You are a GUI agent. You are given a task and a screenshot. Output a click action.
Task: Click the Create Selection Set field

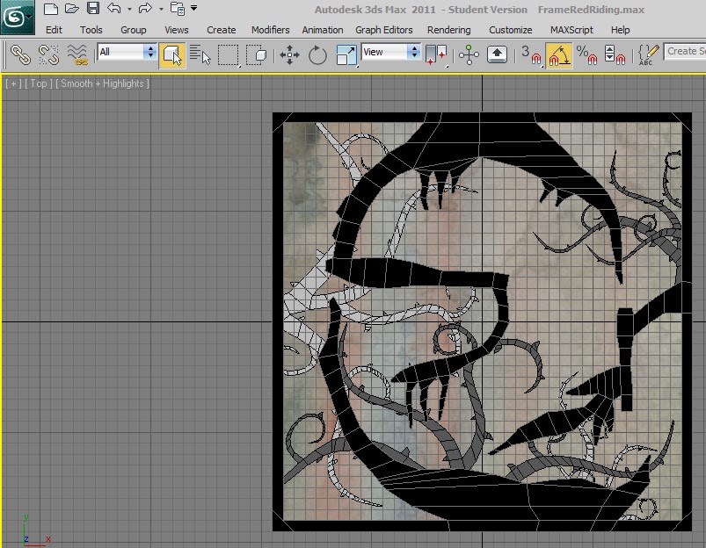tap(685, 52)
